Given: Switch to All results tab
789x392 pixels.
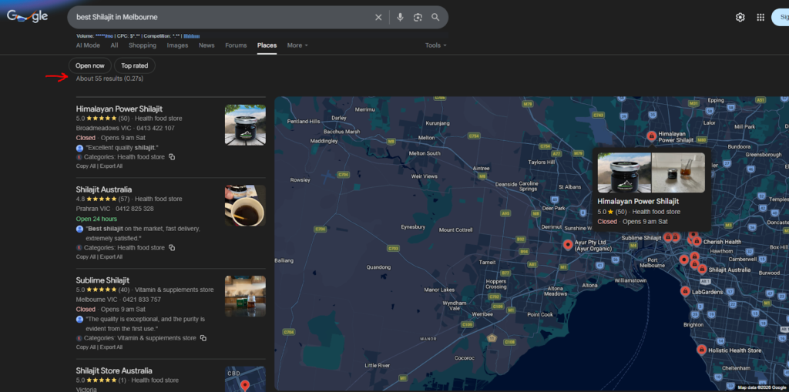Looking at the screenshot, I should tap(114, 45).
